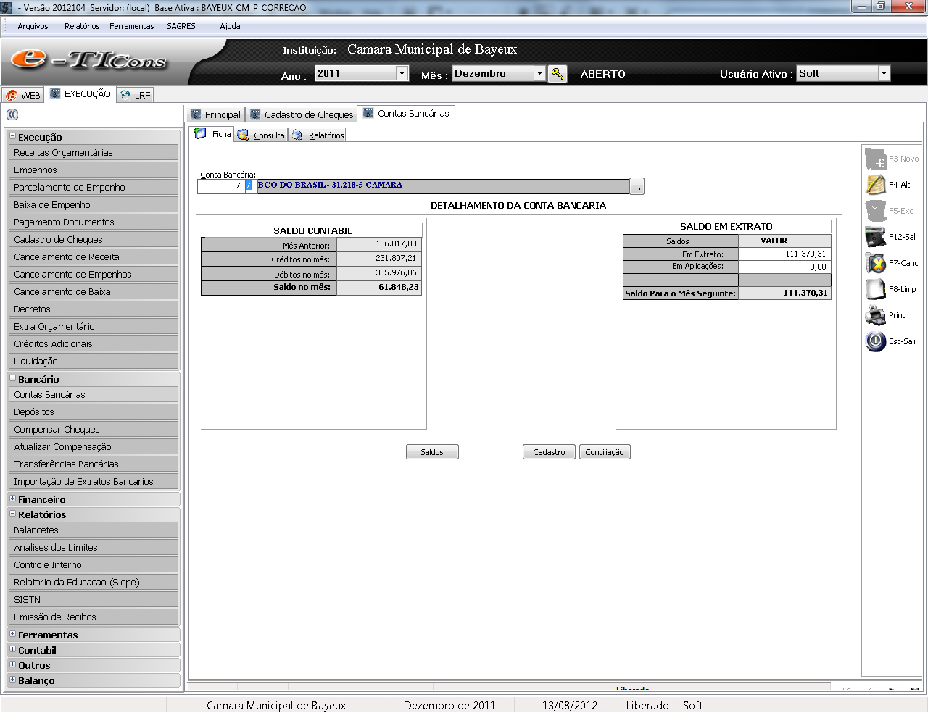Expand the Contabil section

click(13, 650)
